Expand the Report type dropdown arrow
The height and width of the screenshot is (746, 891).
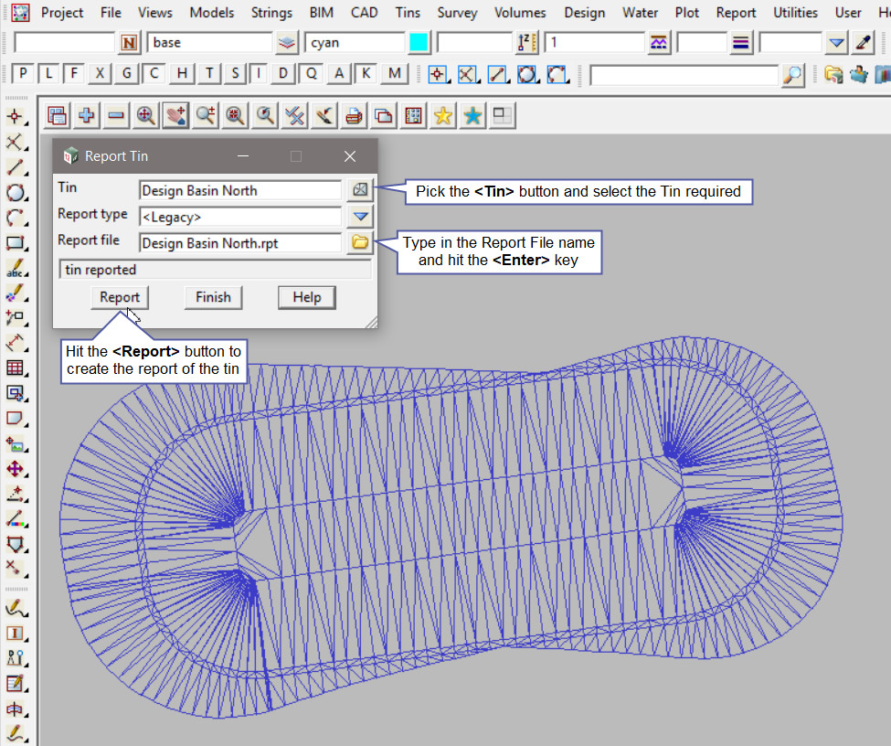(x=359, y=217)
